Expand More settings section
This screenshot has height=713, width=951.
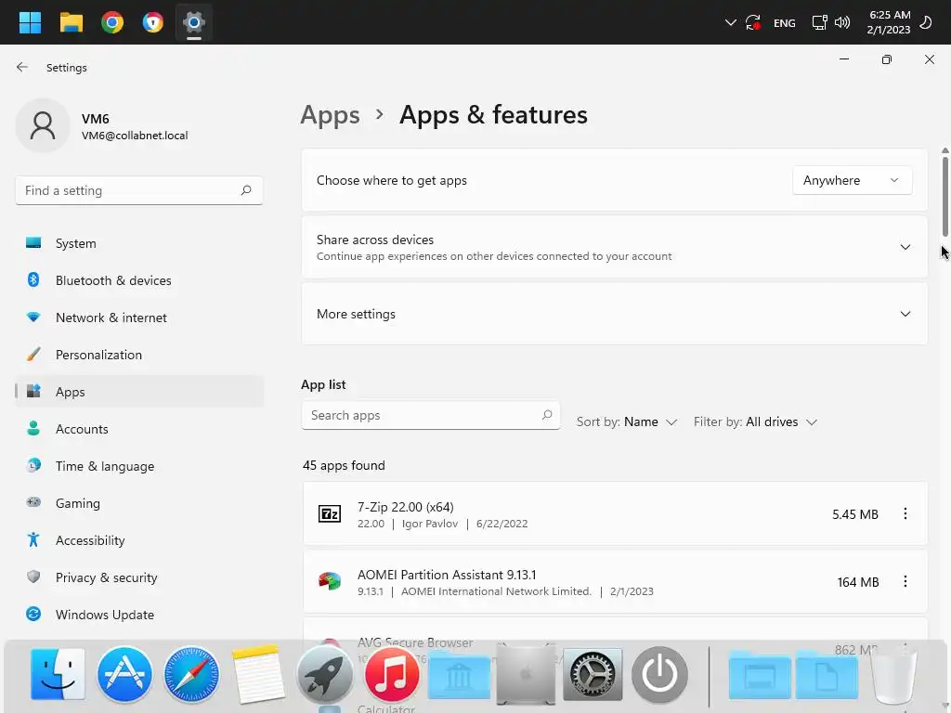click(x=614, y=314)
